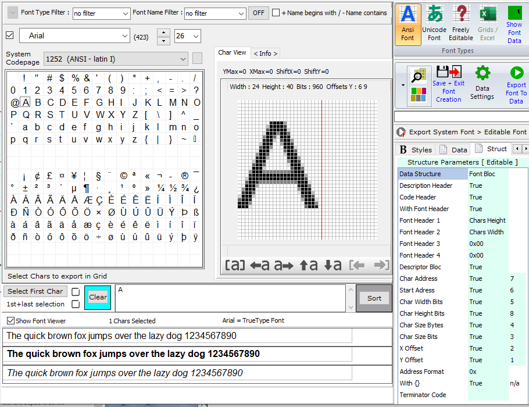Click the Export System Font logo icon

[401, 132]
